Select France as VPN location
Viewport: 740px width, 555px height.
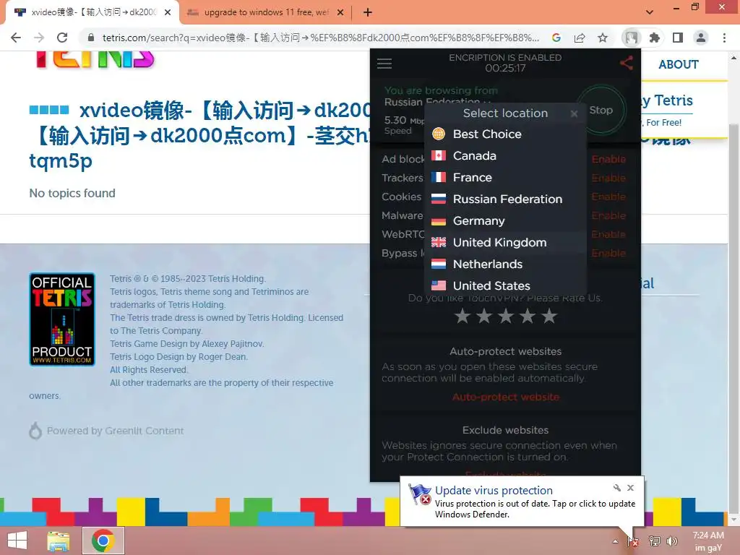(505, 178)
